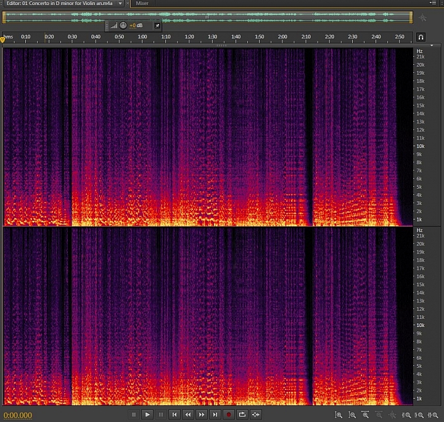Click the 1k label on bottom frequency scale
Viewport: 444px width, 422px height.
click(419, 399)
